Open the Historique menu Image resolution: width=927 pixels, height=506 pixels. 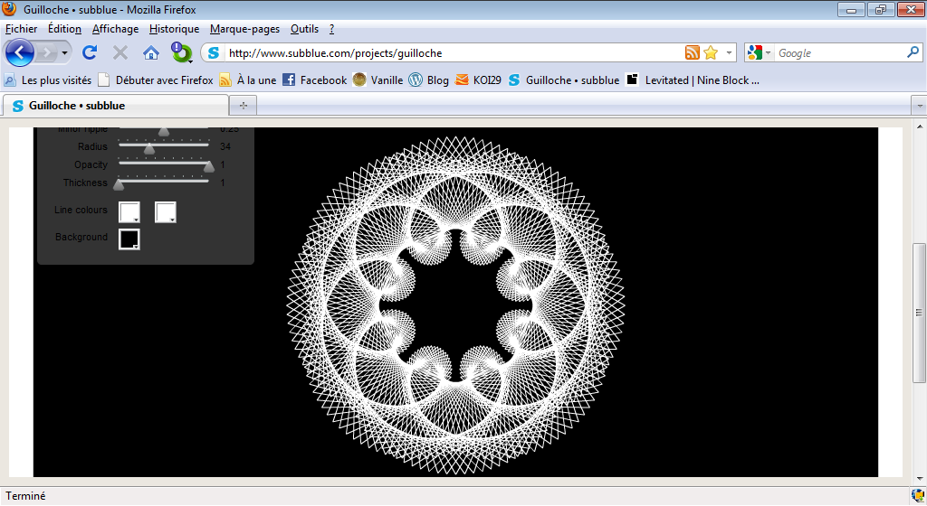tap(174, 29)
